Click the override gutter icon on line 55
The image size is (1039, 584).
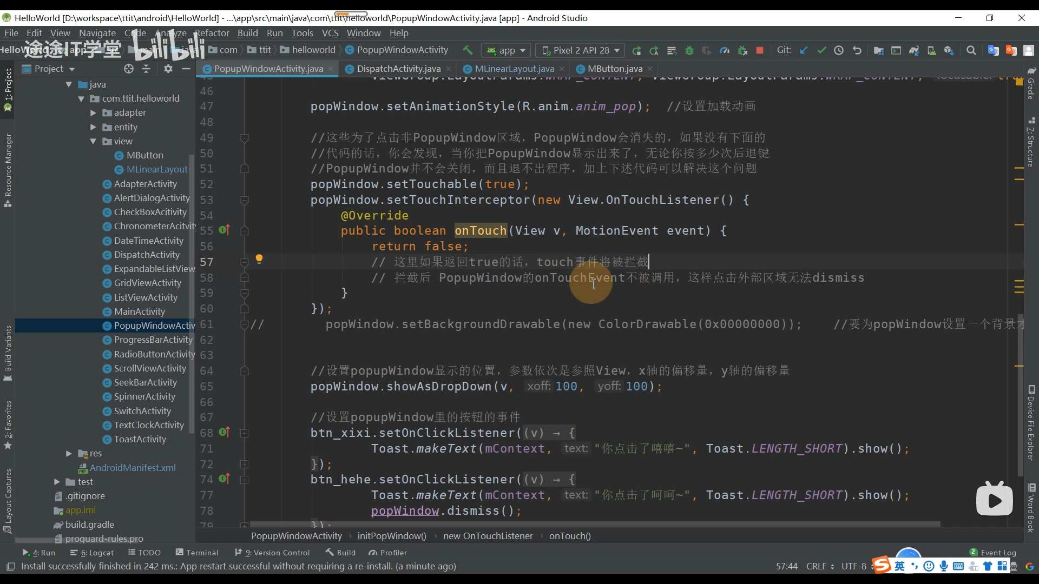click(x=225, y=230)
